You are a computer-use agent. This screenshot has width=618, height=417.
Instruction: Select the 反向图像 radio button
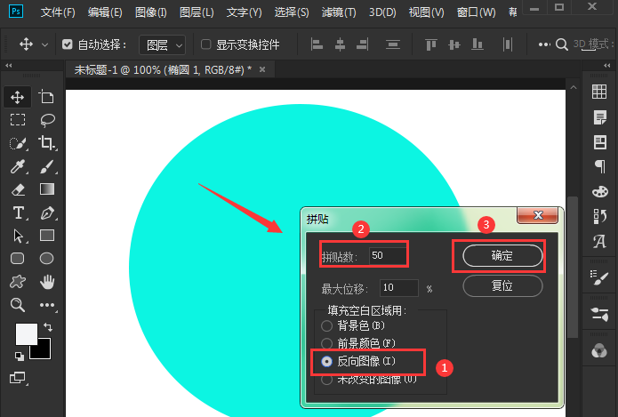pos(326,361)
